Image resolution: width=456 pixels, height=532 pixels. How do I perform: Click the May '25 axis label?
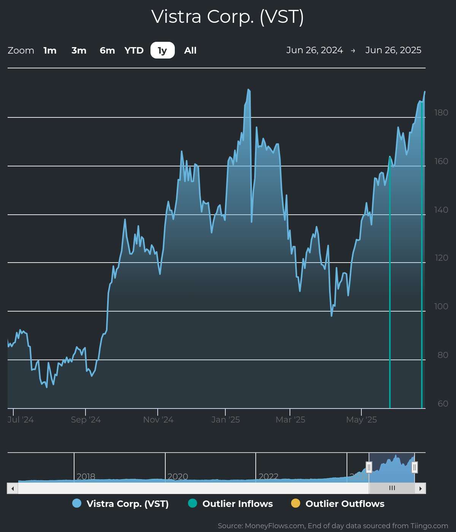(361, 420)
